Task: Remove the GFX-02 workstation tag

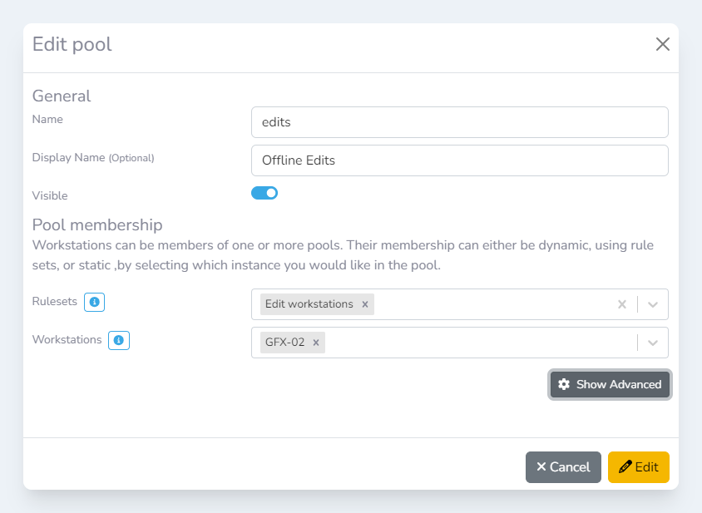Action: click(x=316, y=343)
